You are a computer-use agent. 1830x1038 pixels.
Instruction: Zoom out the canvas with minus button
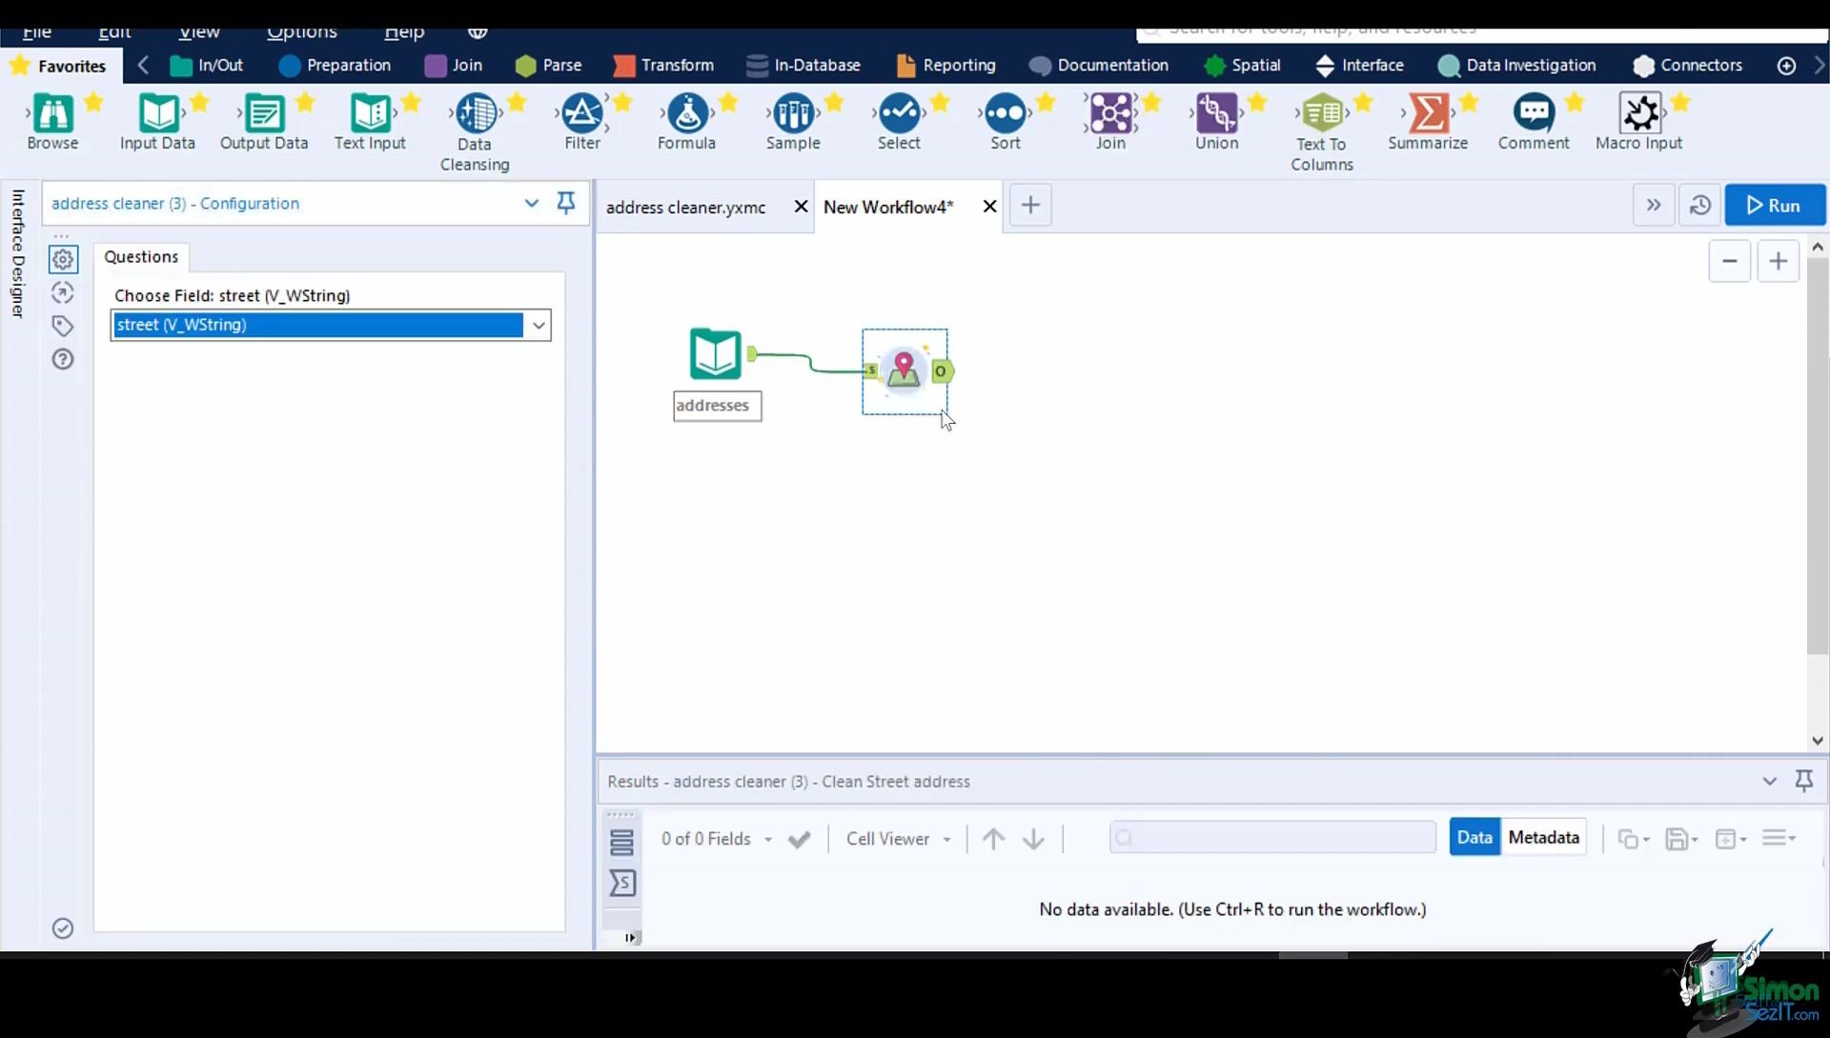[x=1730, y=261]
